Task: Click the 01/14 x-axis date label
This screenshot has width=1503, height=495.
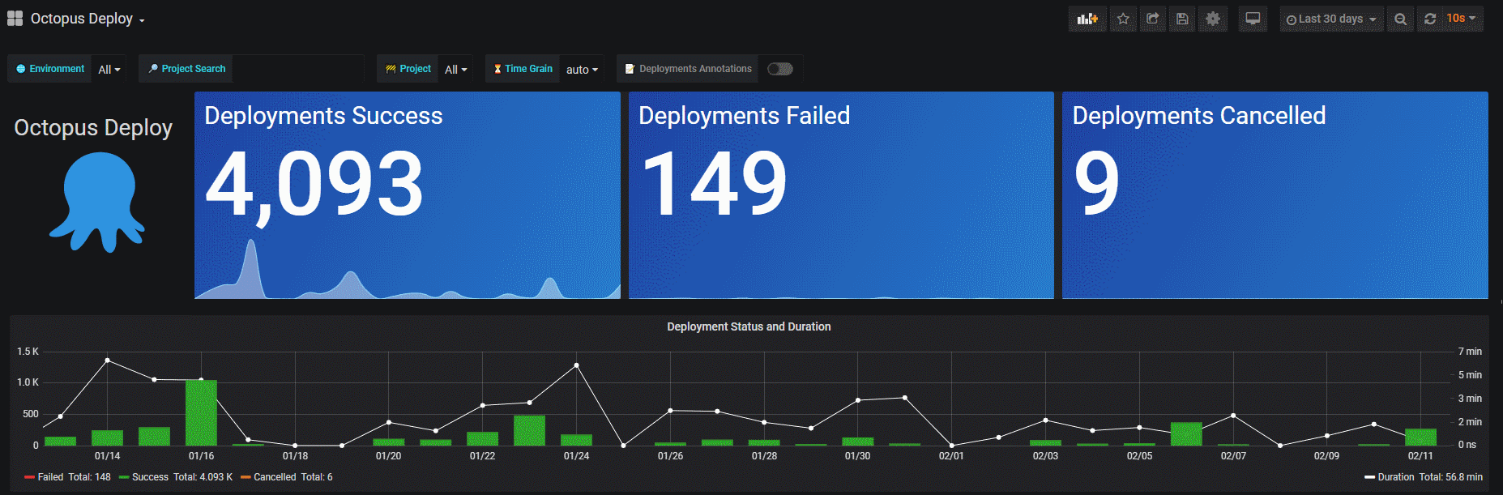Action: coord(108,456)
